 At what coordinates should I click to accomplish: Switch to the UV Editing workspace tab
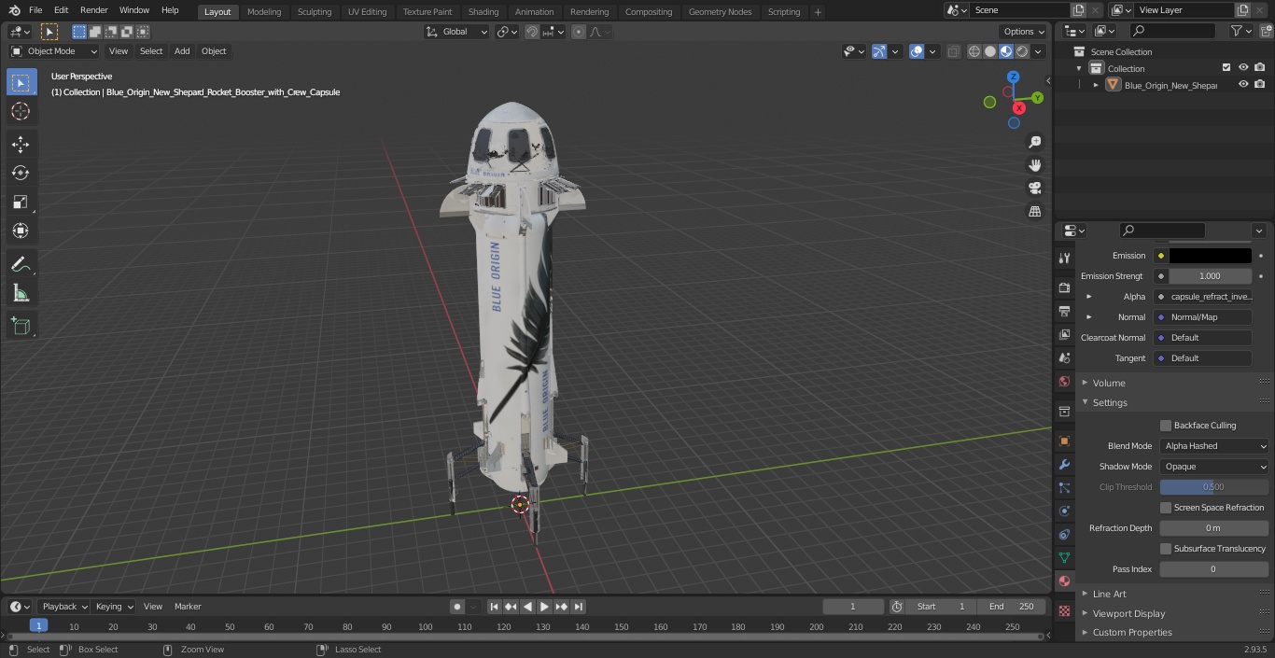pyautogui.click(x=367, y=11)
